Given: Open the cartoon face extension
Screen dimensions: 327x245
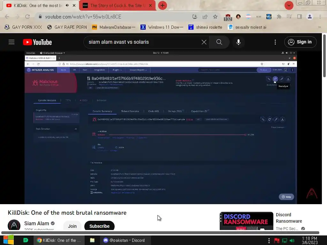Looking at the screenshot, I should [x=238, y=17].
